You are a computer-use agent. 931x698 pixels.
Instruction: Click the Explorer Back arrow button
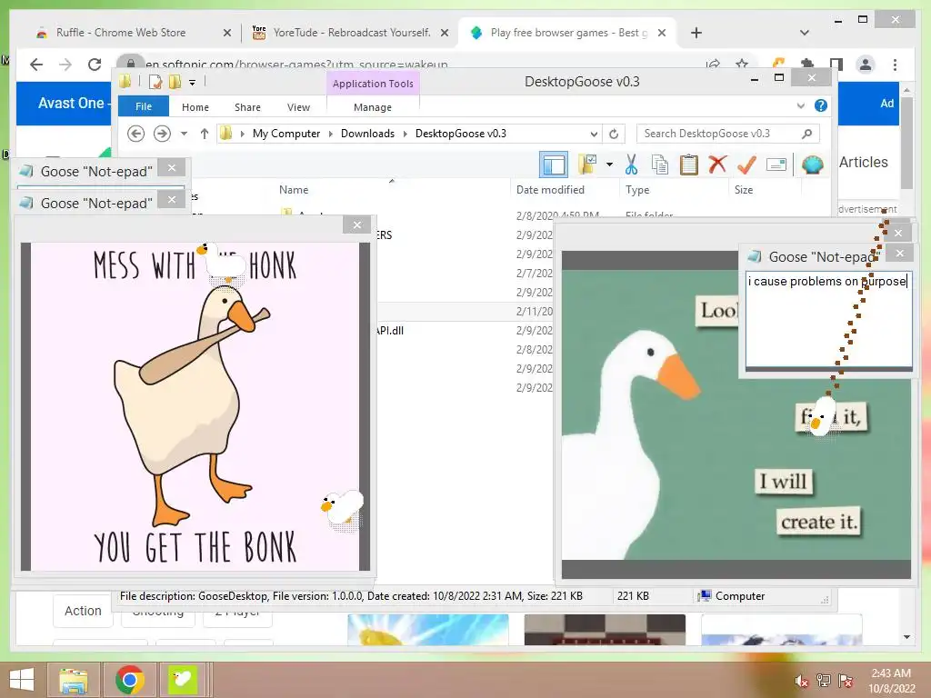click(x=136, y=134)
